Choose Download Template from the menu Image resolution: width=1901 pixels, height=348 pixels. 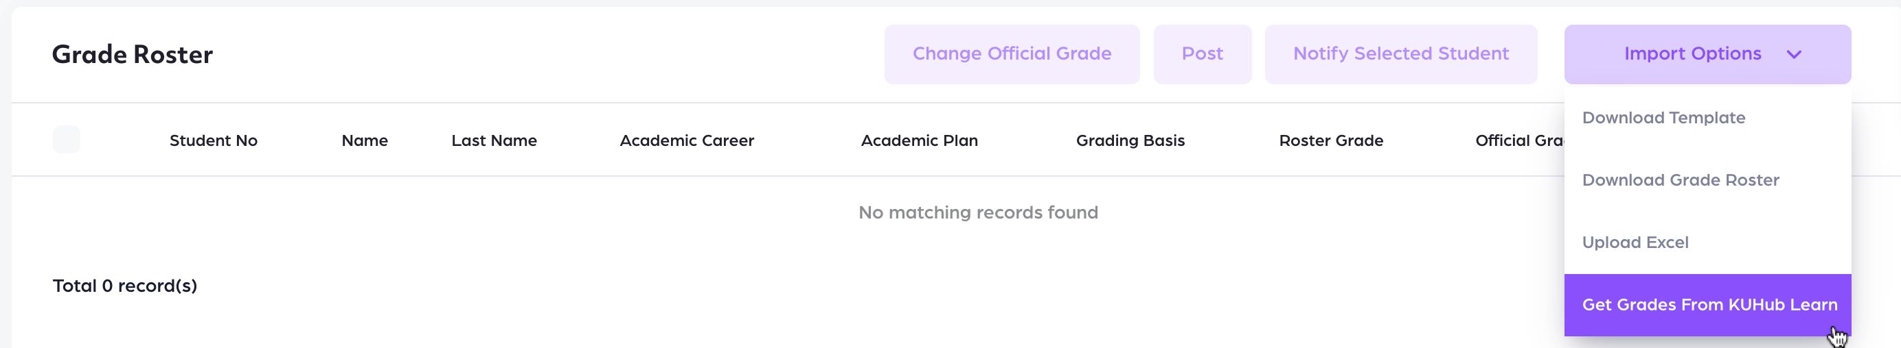coord(1663,118)
